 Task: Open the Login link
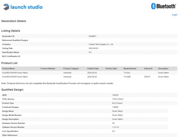pos(175,15)
